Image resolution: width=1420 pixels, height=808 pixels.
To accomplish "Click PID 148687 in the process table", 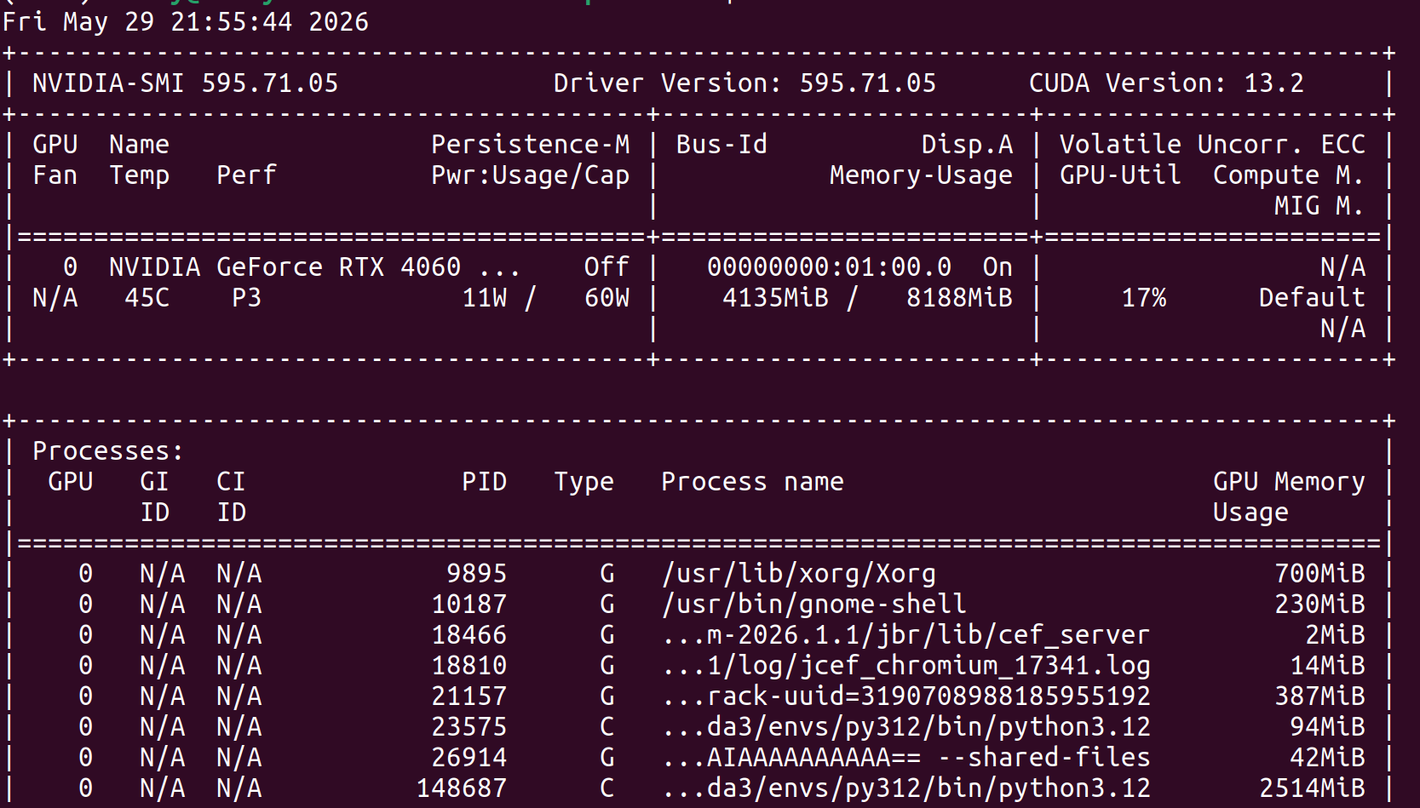I will (461, 788).
